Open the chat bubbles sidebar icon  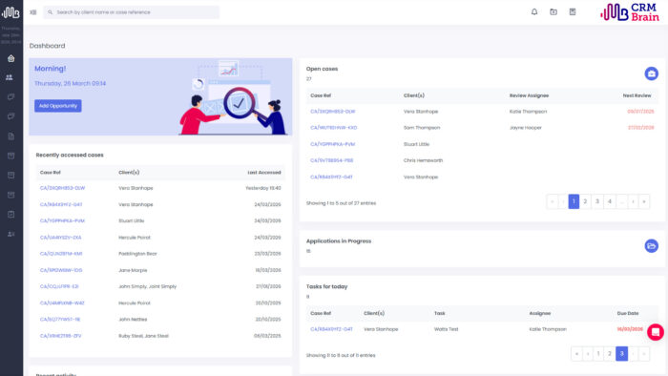tap(11, 116)
